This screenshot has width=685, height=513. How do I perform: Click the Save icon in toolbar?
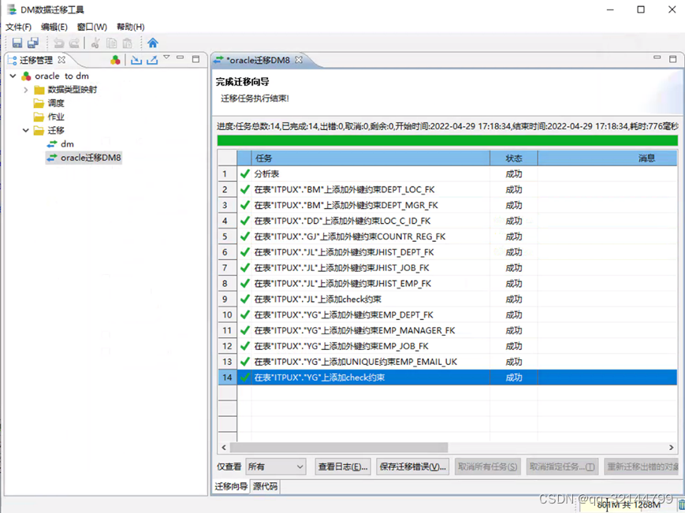(x=17, y=43)
